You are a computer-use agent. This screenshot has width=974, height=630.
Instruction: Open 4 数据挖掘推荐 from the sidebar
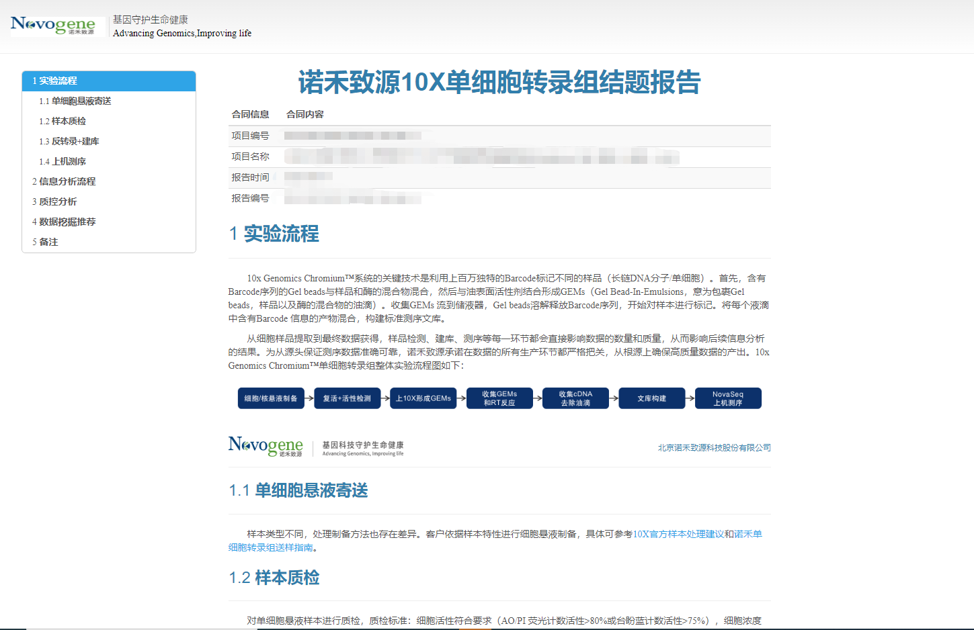point(64,222)
